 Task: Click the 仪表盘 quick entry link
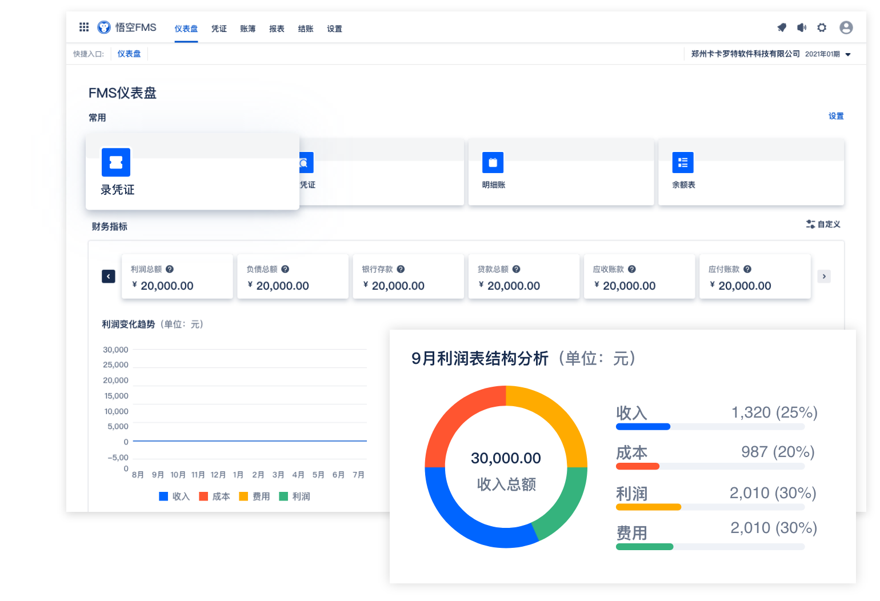coord(129,54)
